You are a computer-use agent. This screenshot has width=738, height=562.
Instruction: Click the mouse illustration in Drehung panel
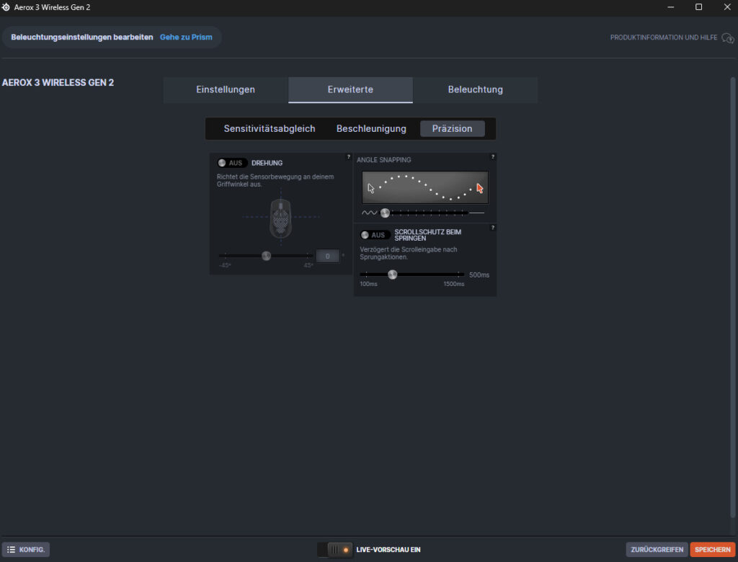pos(280,218)
